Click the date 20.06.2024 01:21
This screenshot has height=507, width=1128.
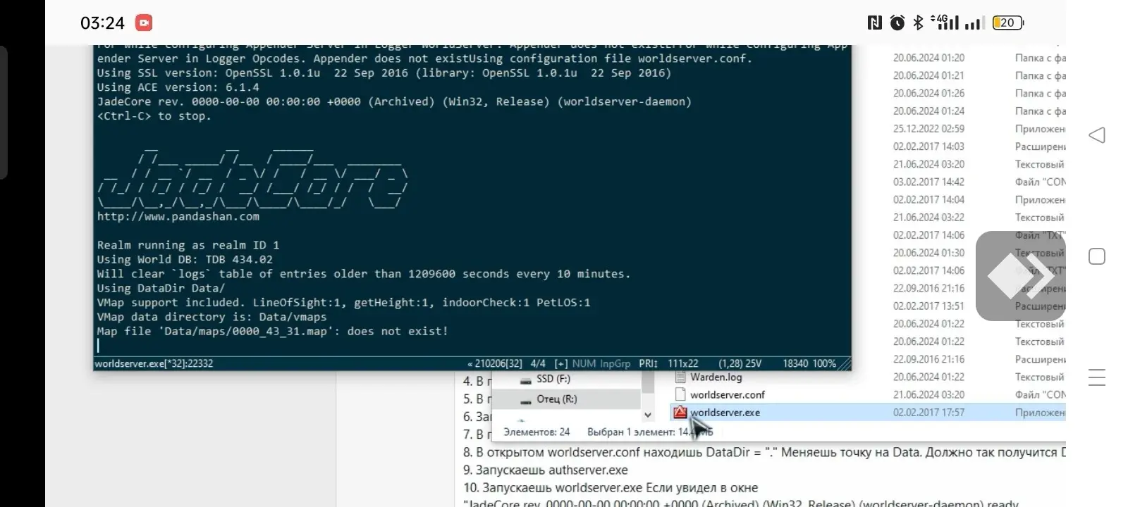coord(928,75)
